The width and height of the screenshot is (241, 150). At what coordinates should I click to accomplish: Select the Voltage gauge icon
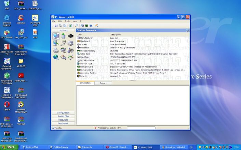(x=70, y=57)
